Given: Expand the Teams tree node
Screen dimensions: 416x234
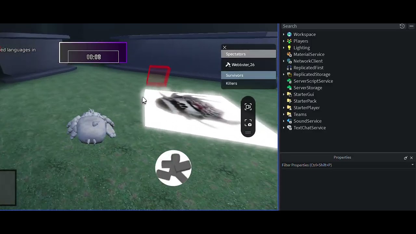Looking at the screenshot, I should coord(284,114).
